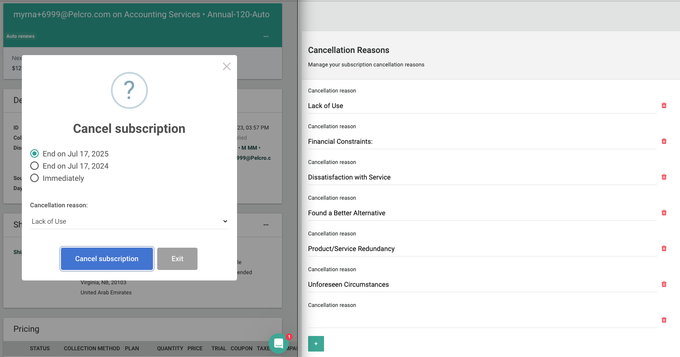This screenshot has width=680, height=357.
Task: Open the shipping section more options
Action: click(266, 225)
